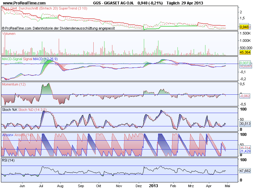The width and height of the screenshot is (254, 190).
Task: Click the GGS - GIGASET AG O.N. title
Action: tap(114, 3)
